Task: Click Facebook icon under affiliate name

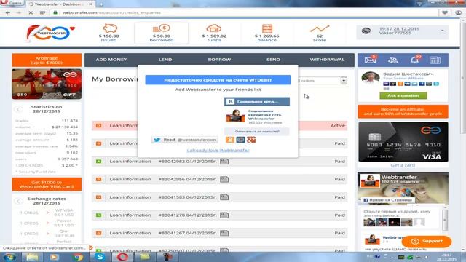Action: pyautogui.click(x=422, y=84)
